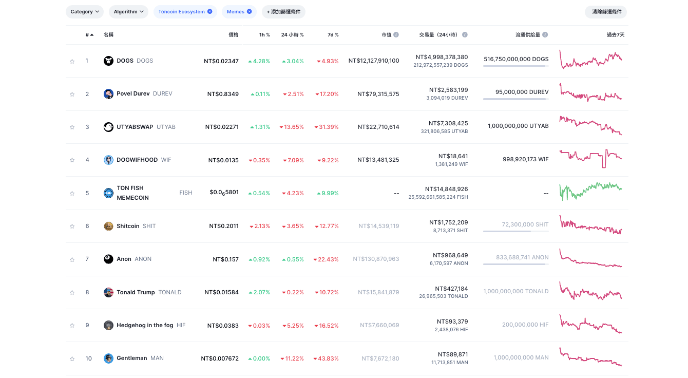The height and width of the screenshot is (378, 688).
Task: Star TON FISH MEMECOIN row
Action: coord(72,194)
